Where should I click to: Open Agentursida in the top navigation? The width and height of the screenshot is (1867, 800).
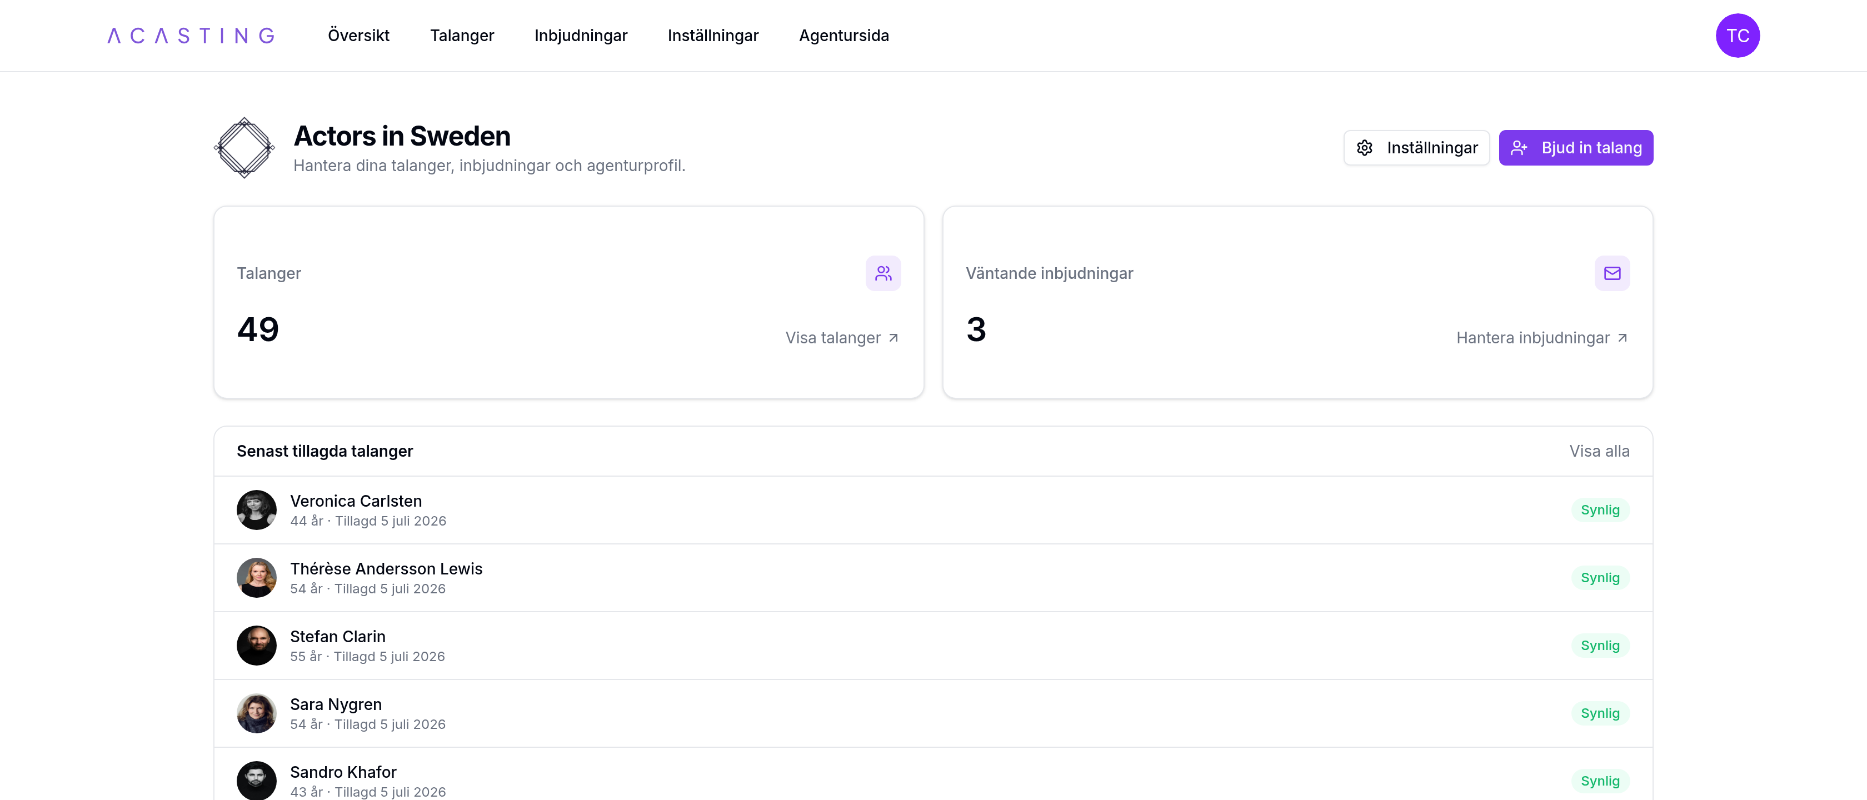coord(843,36)
